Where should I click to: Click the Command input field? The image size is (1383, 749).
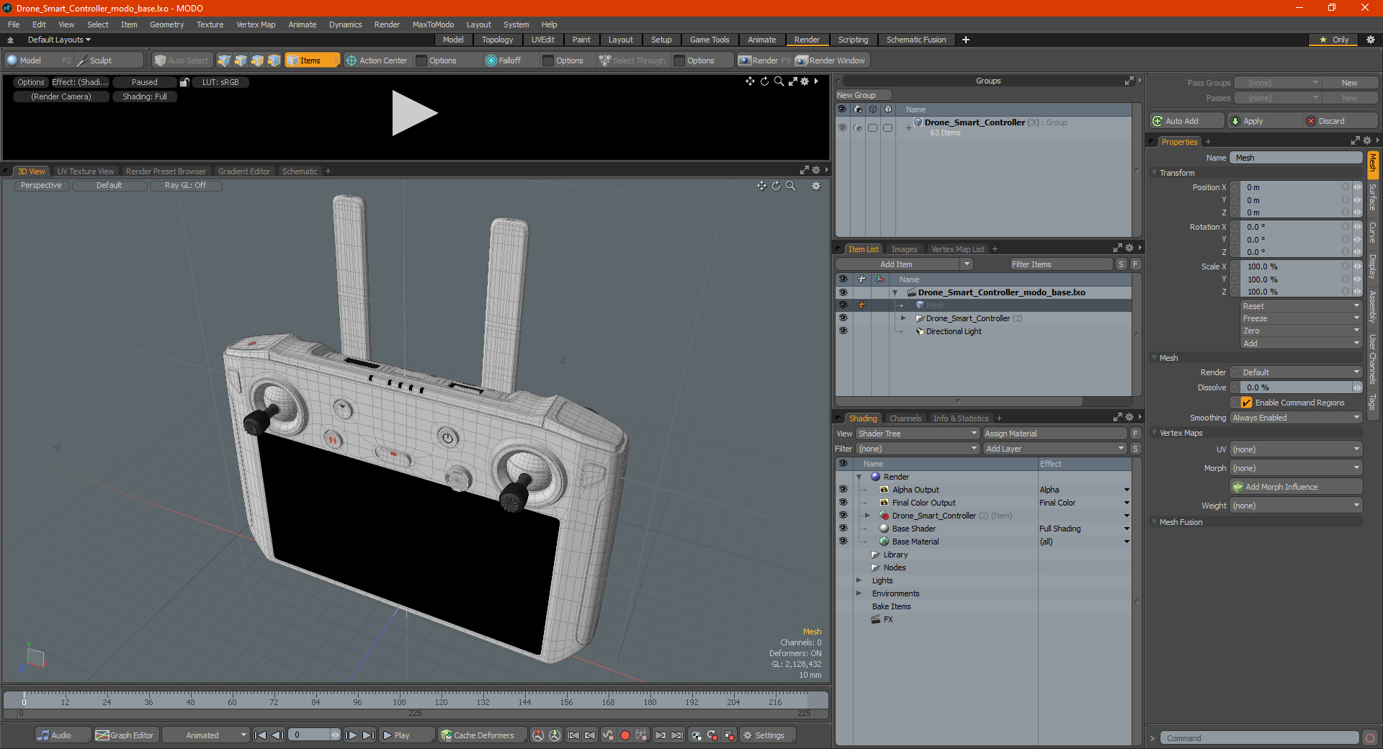pyautogui.click(x=1258, y=738)
